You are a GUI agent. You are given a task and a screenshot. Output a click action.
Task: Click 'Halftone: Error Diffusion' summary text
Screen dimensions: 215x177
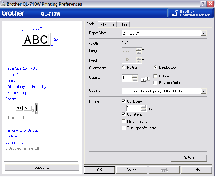pyautogui.click(x=23, y=130)
